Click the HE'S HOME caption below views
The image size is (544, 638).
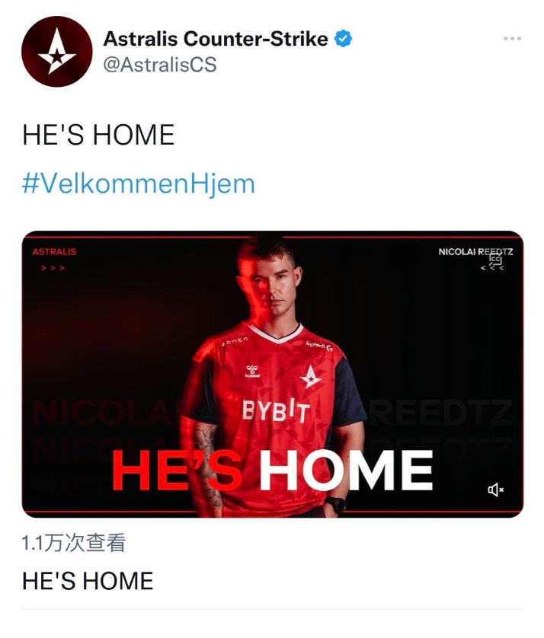[88, 581]
